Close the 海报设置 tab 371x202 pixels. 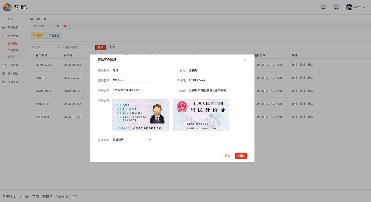coord(48,26)
